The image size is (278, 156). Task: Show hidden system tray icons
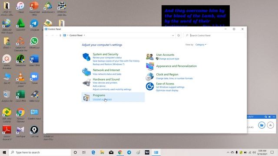point(228,152)
